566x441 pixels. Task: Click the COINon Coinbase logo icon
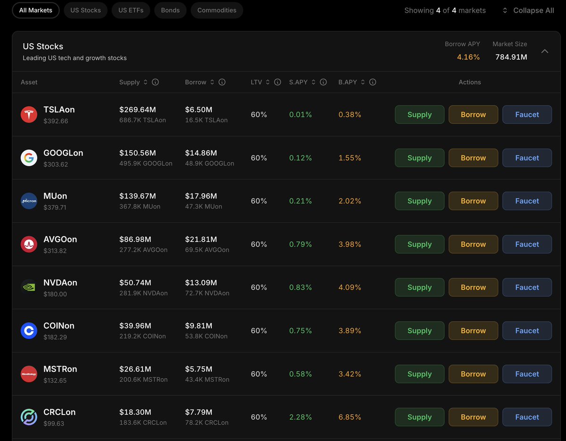coord(29,330)
